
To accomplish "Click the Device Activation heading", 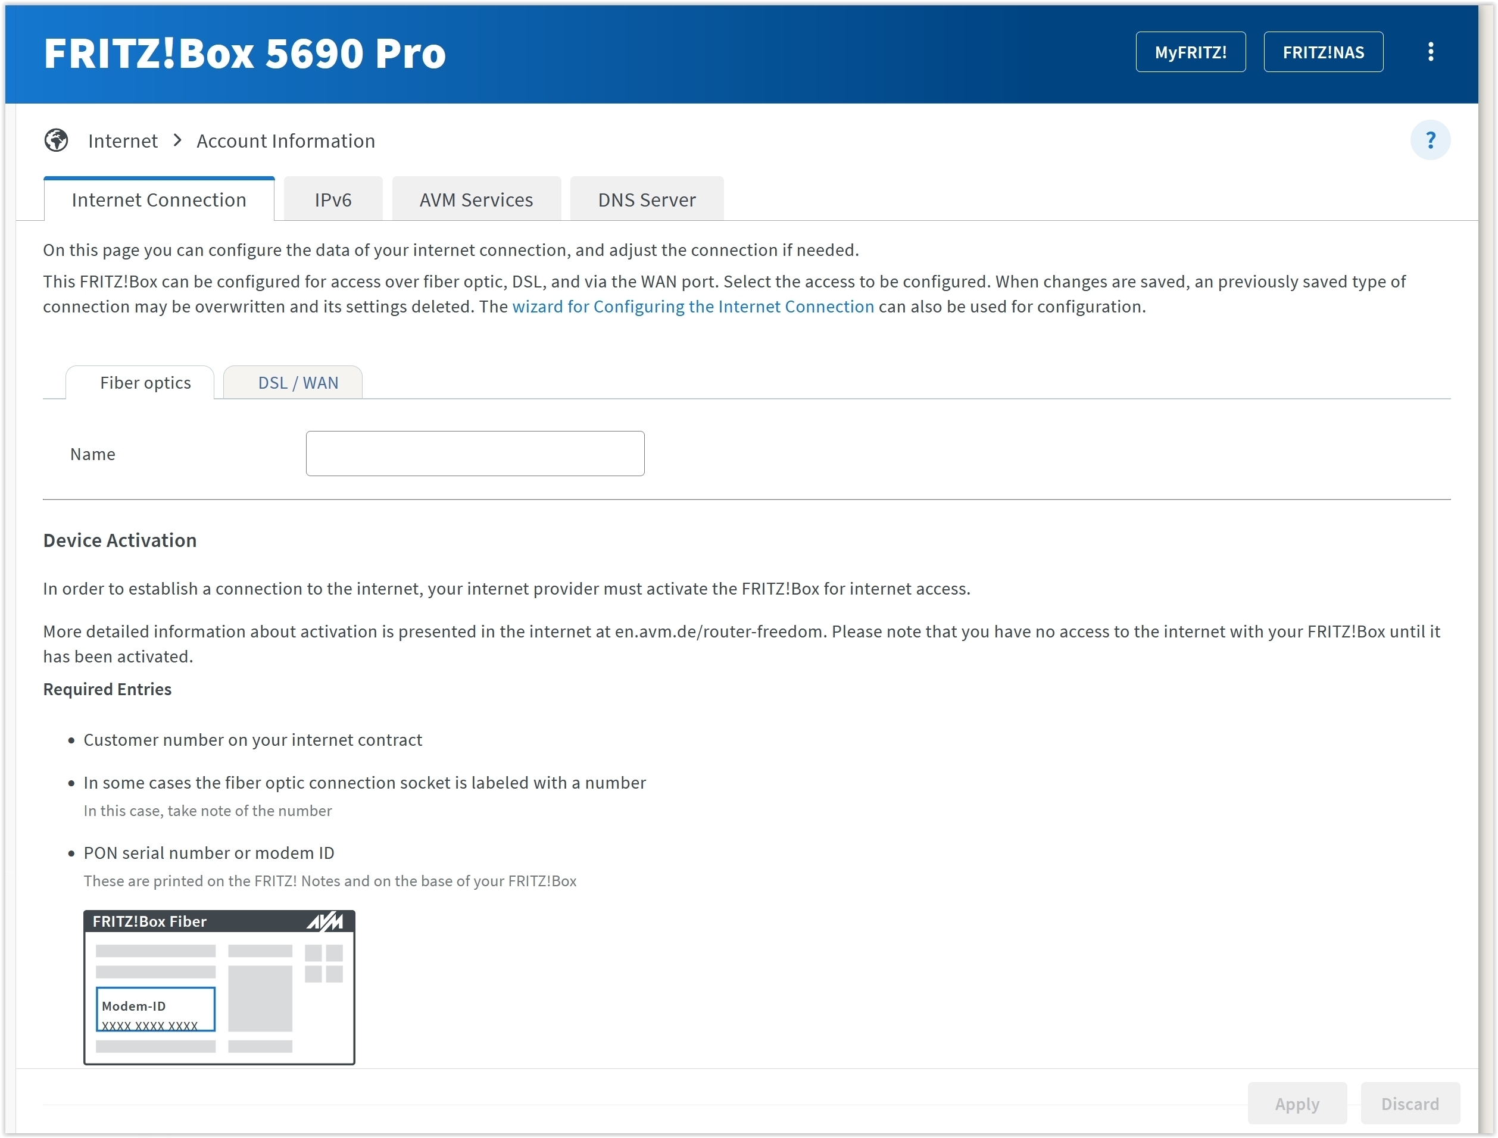I will click(x=120, y=540).
